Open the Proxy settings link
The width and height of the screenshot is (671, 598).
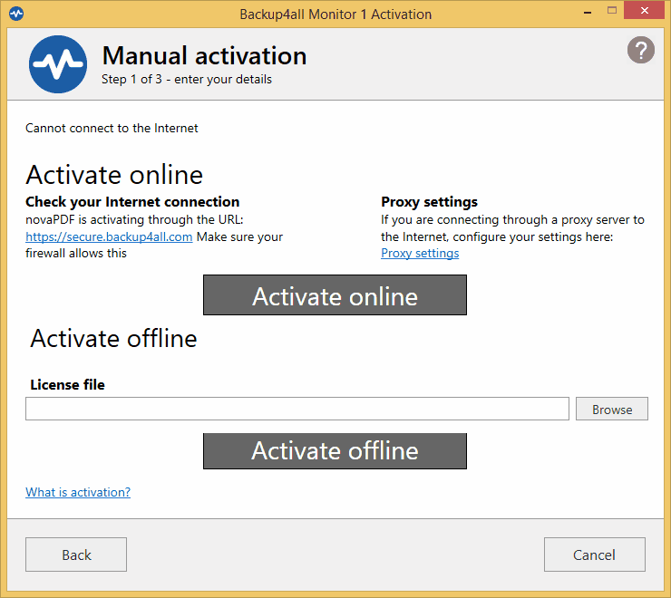pos(420,253)
